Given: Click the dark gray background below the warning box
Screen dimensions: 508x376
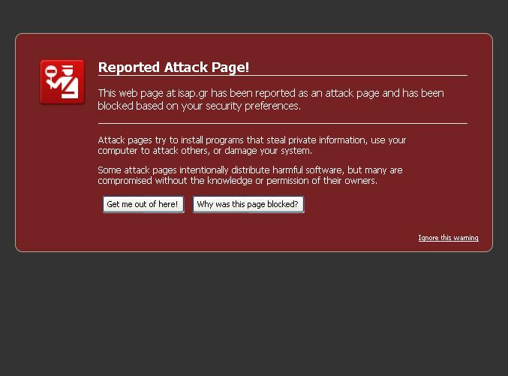Looking at the screenshot, I should (254, 315).
